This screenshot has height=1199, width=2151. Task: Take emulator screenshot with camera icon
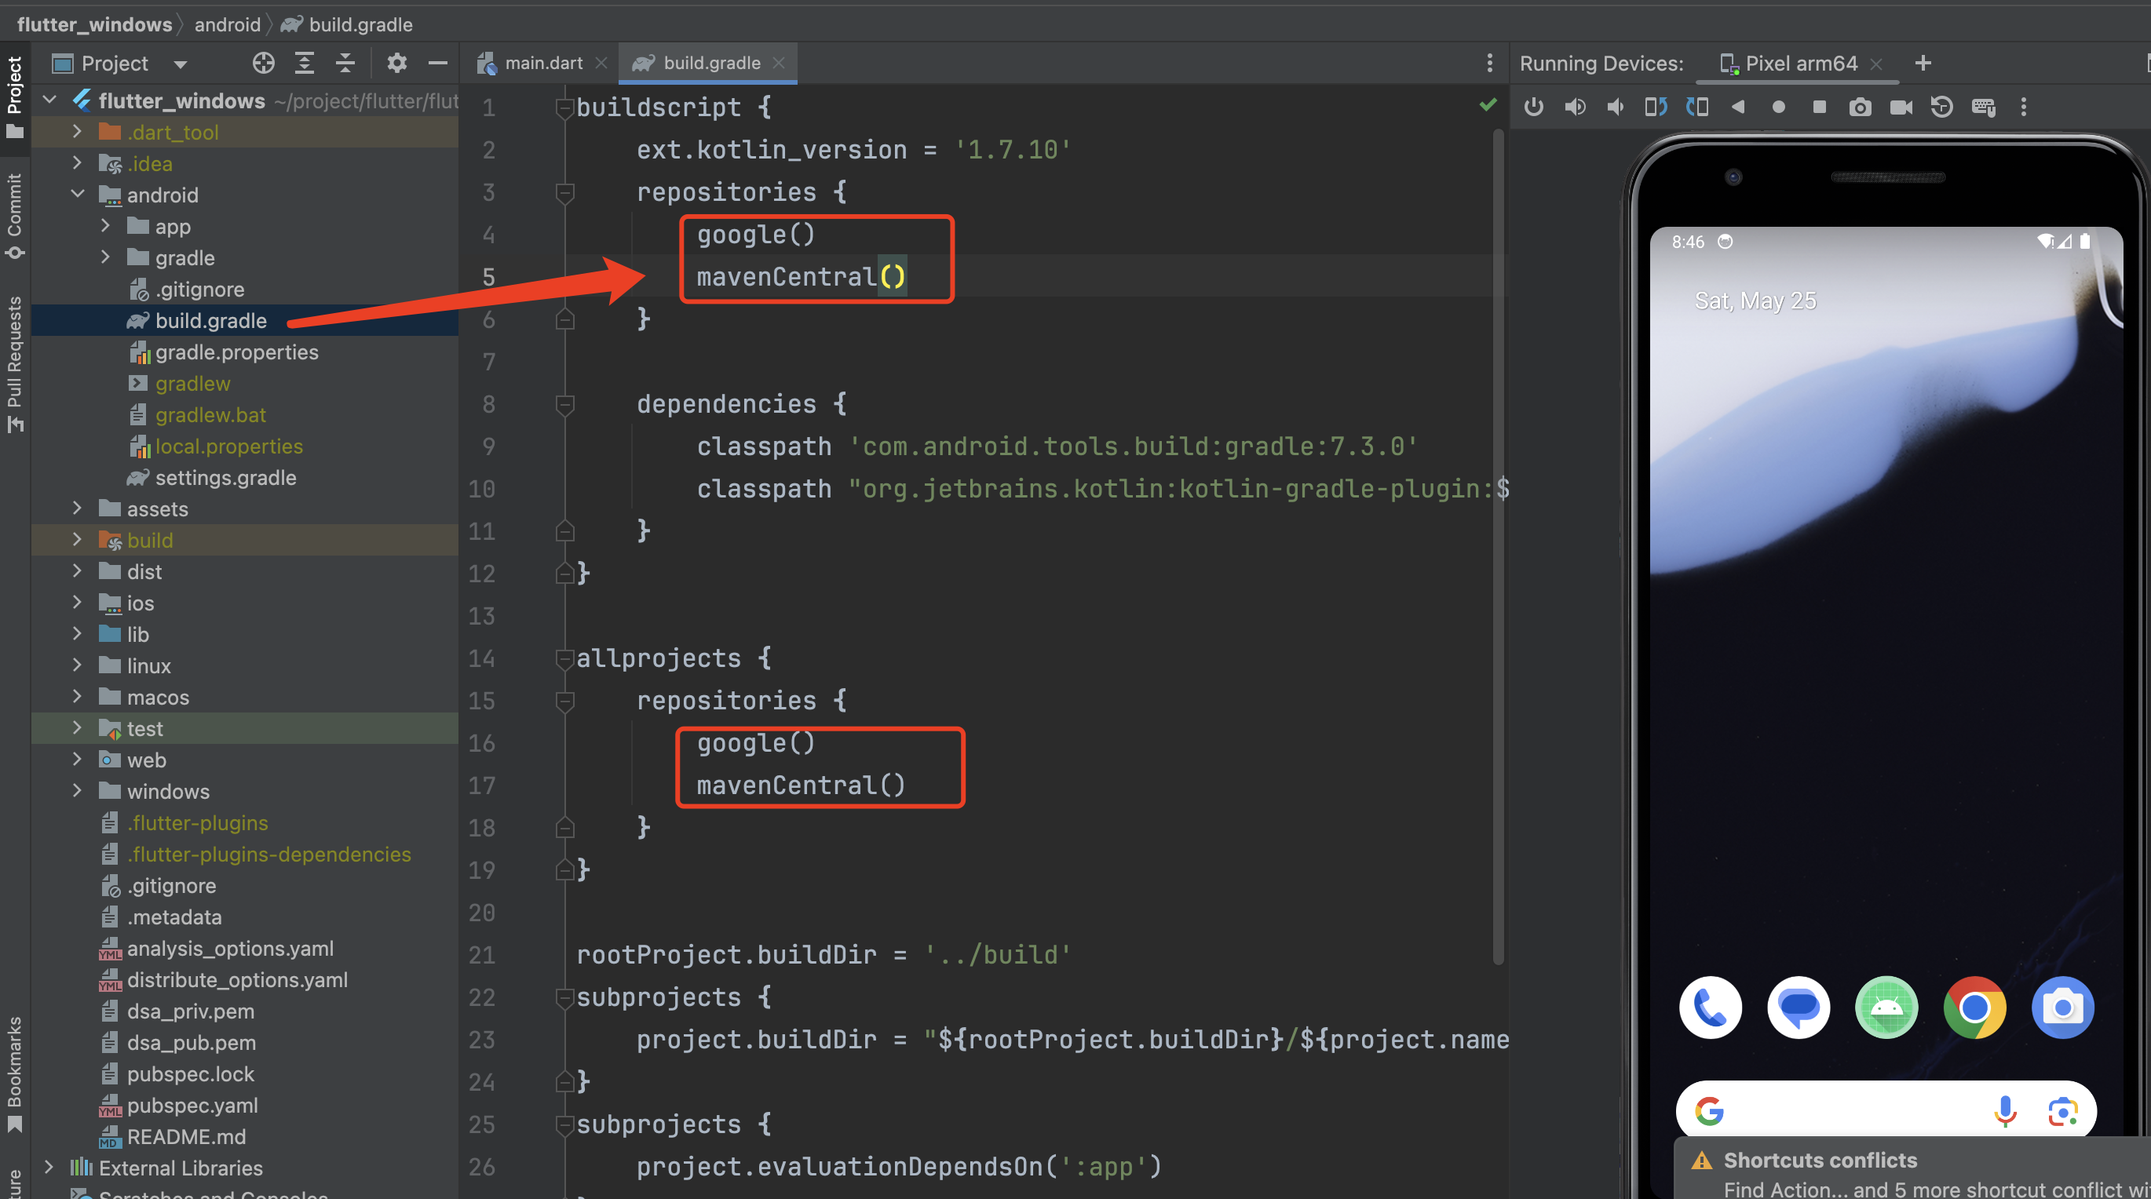(x=1860, y=107)
